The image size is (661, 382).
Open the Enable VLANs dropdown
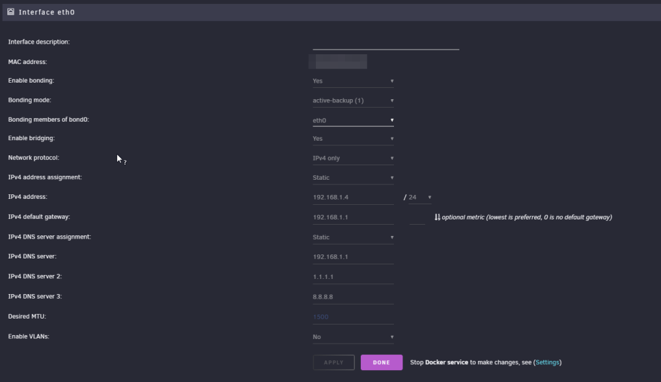coord(353,337)
